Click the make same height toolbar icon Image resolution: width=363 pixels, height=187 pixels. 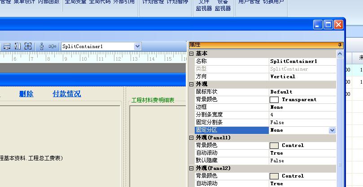coord(17,46)
